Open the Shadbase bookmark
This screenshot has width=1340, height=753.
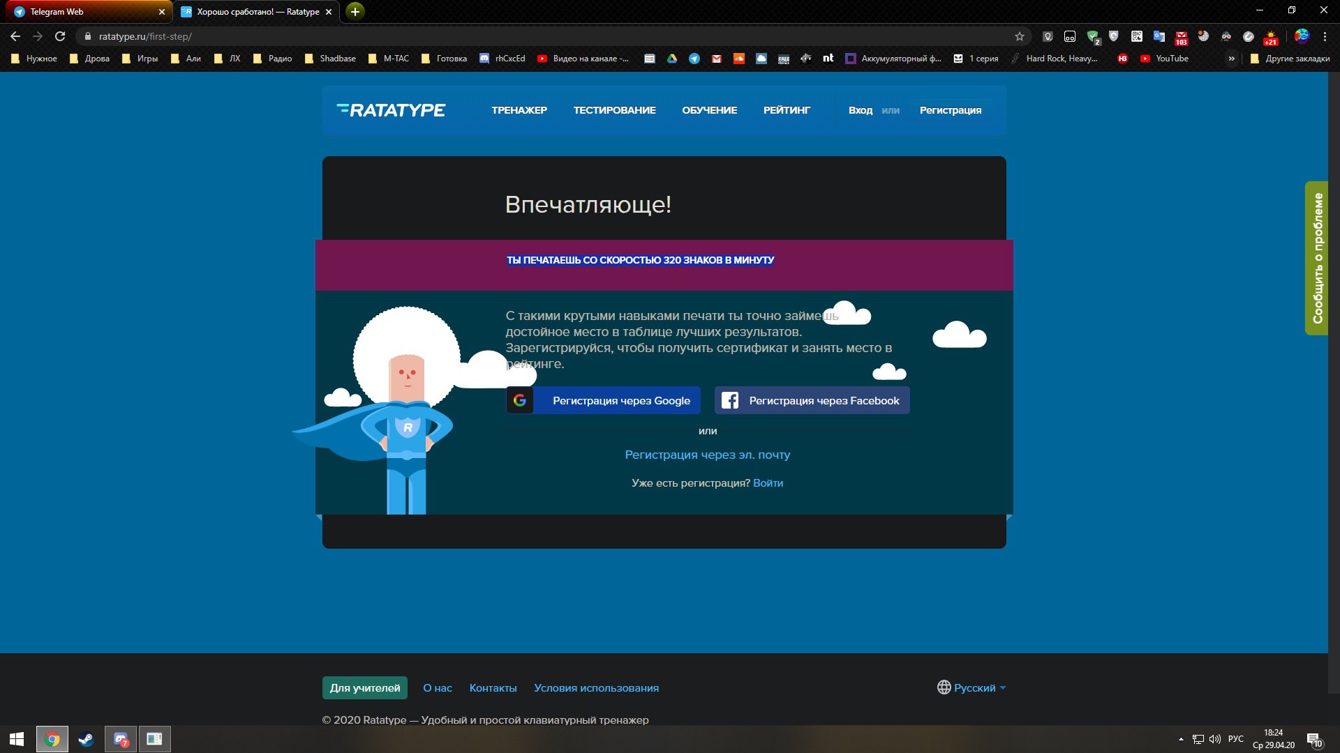330,59
